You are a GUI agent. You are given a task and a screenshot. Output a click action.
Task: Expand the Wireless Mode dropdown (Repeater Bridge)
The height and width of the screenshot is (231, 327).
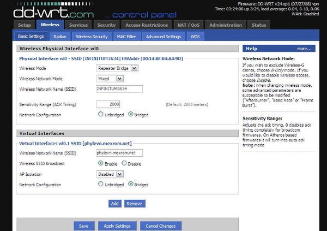117,68
